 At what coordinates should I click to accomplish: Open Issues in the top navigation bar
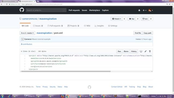(x=84, y=10)
